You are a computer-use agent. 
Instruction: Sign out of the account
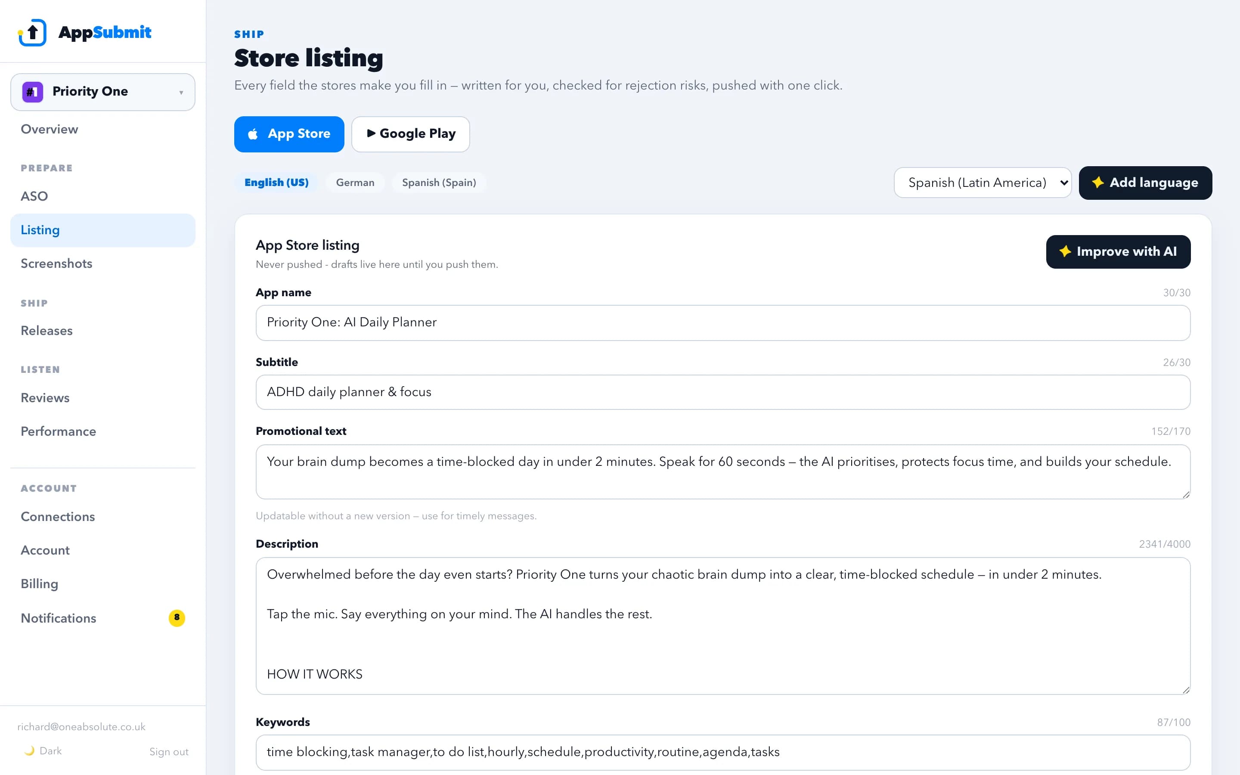(x=169, y=752)
